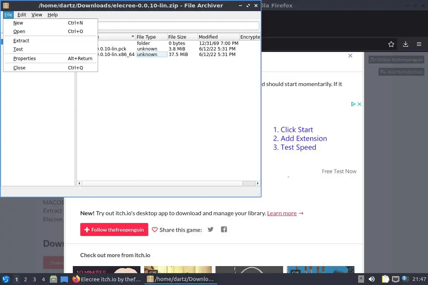Bookmark the page with Firefox star icon

pyautogui.click(x=391, y=44)
